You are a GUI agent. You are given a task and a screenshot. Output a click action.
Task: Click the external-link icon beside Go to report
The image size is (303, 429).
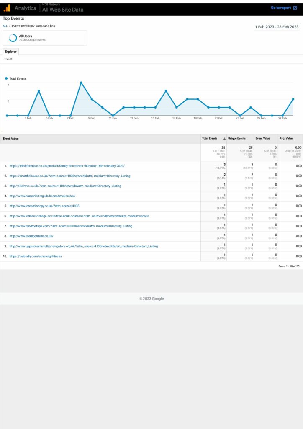click(x=295, y=8)
